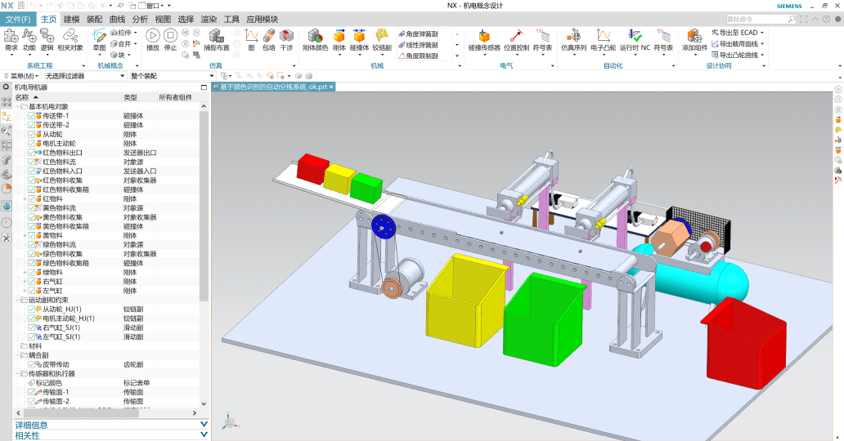The height and width of the screenshot is (441, 844).
Task: Click 导出至 ECAD
Action: [734, 33]
